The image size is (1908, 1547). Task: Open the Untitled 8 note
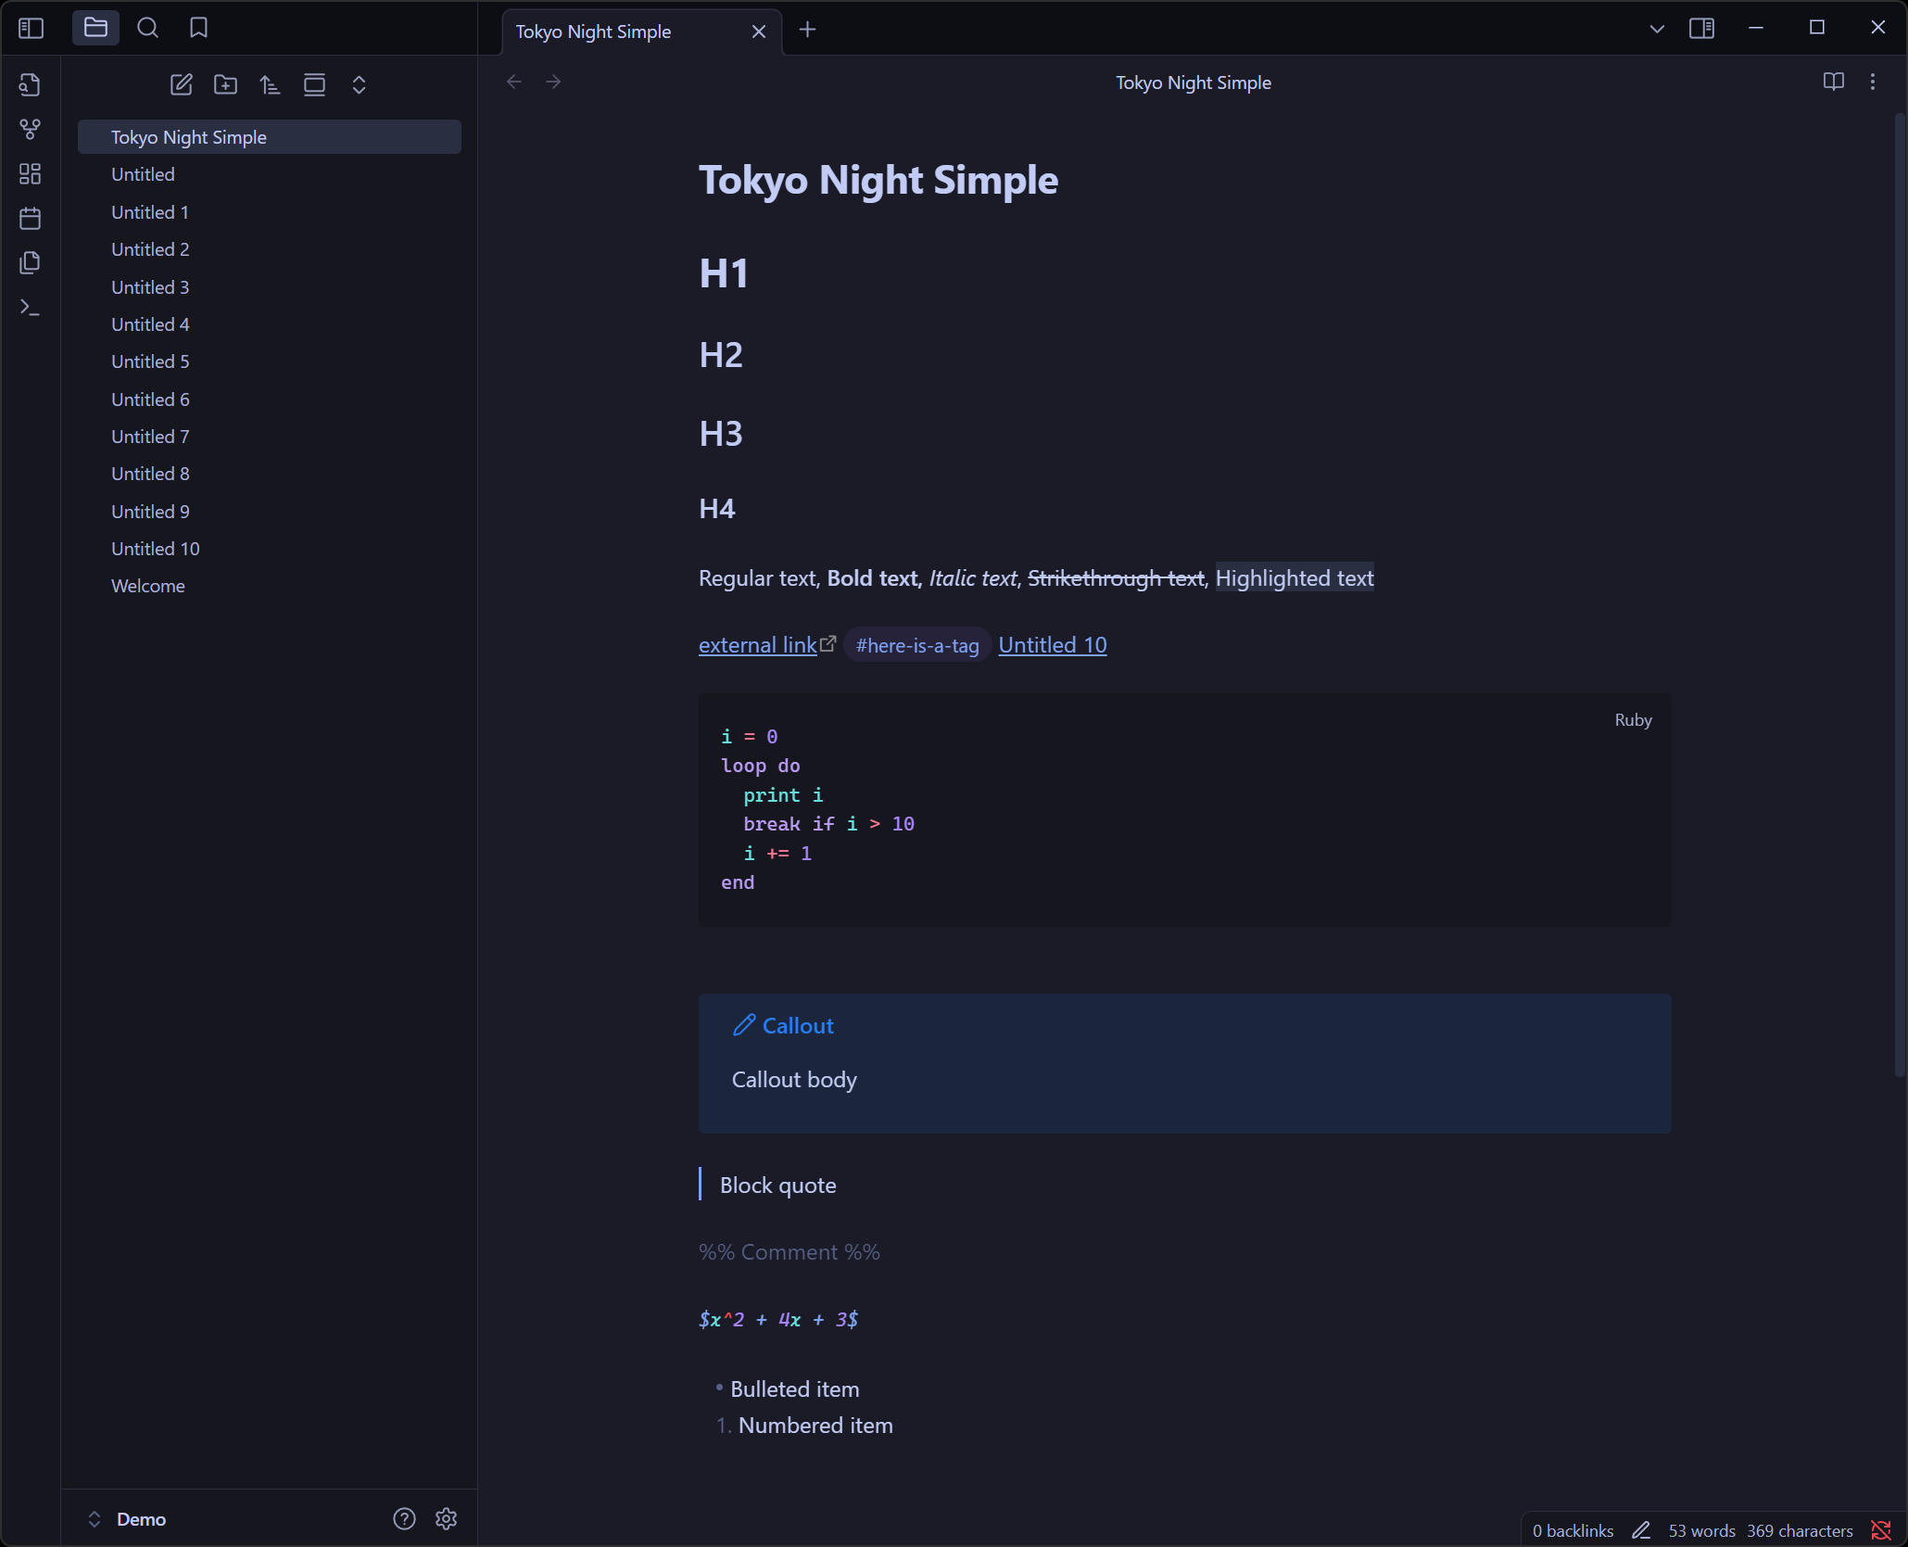270,474
